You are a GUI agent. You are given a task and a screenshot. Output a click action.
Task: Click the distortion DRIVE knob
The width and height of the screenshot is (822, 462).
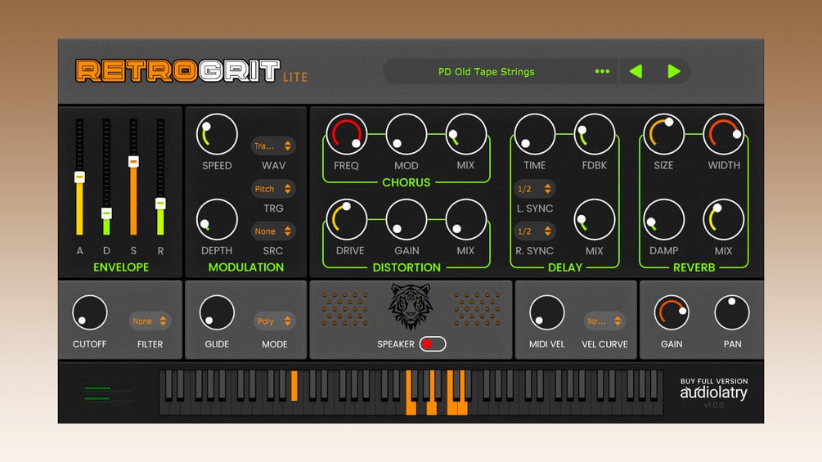(x=347, y=219)
